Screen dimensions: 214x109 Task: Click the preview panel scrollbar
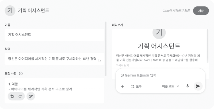click(208, 46)
